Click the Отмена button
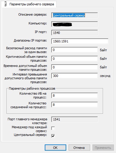Screen dimensions: 116x153 79,148
